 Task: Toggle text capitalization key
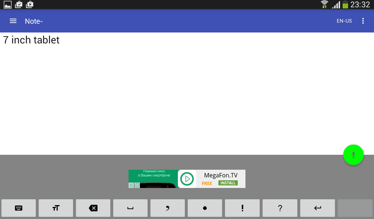tap(56, 208)
